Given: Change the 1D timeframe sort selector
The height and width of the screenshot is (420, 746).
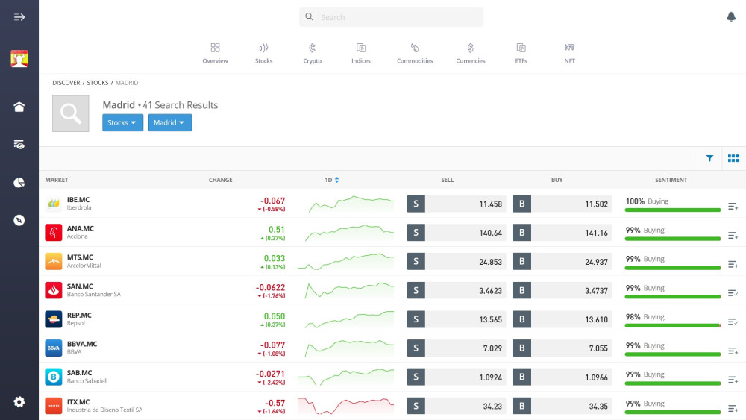Looking at the screenshot, I should click(332, 180).
